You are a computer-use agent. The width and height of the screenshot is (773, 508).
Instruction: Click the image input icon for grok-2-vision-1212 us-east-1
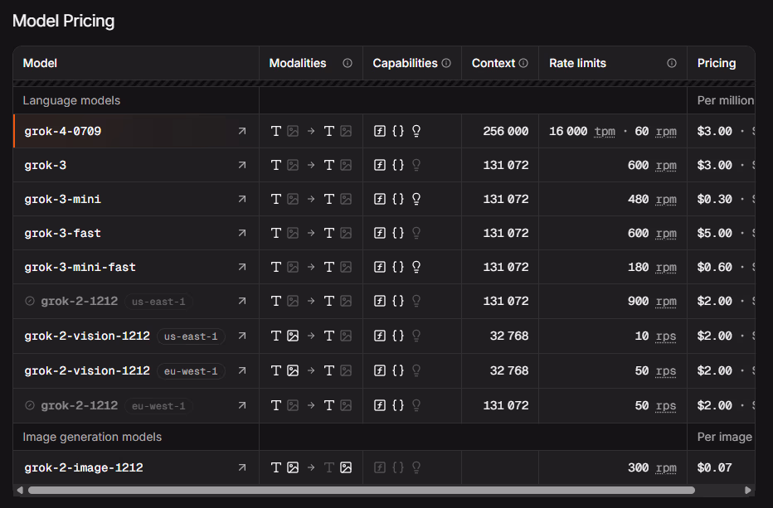293,336
